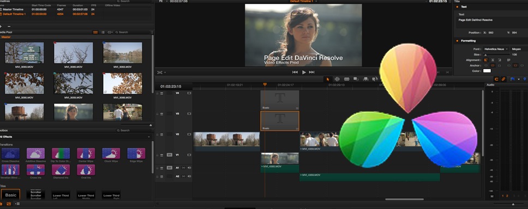Viewport: 528px width, 209px height.
Task: Select the Trim edit tool
Action: coord(337,79)
